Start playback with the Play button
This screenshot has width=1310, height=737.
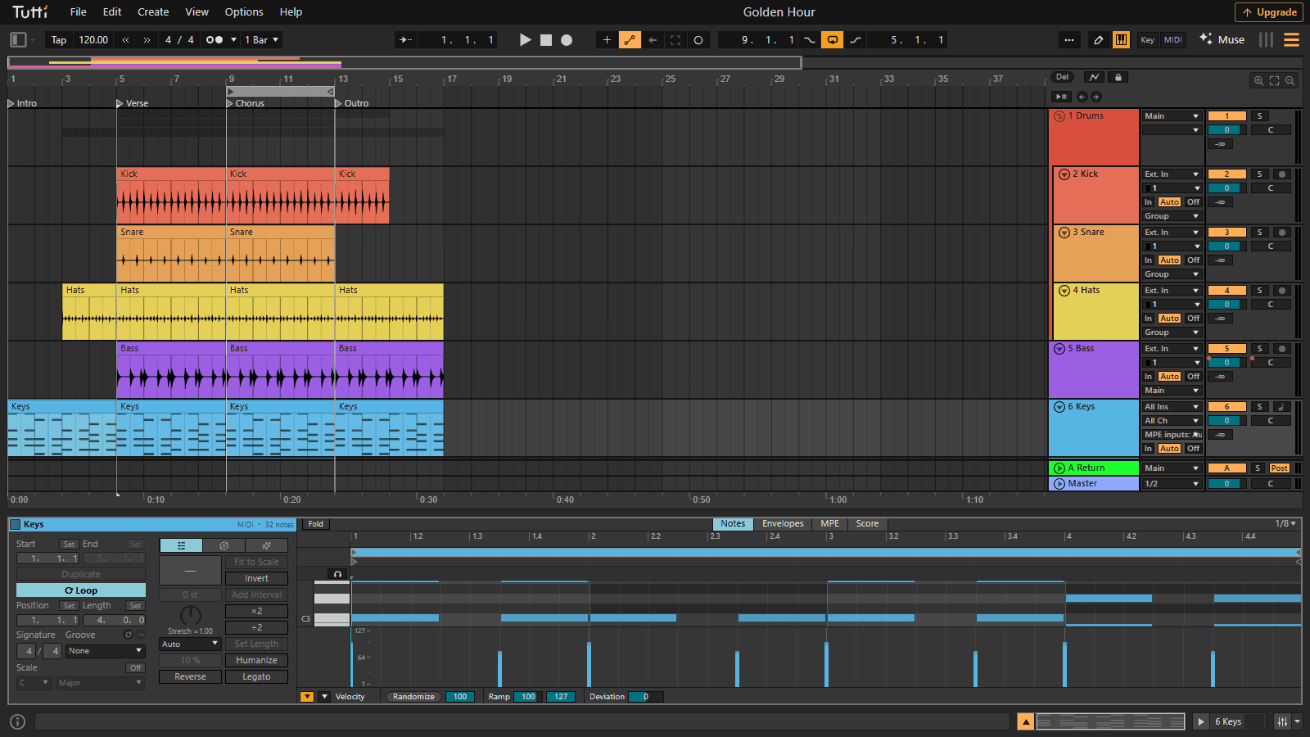[x=526, y=39]
